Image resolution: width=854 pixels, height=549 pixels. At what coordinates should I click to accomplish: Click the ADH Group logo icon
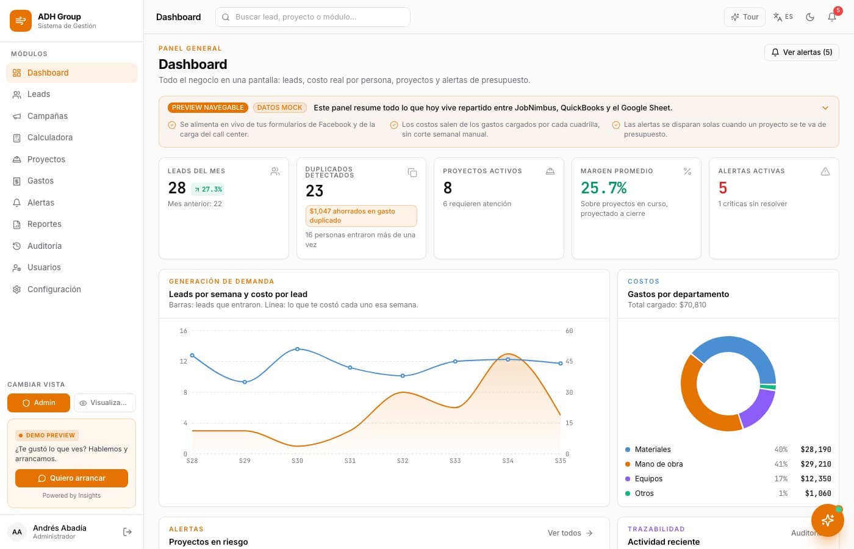click(21, 21)
